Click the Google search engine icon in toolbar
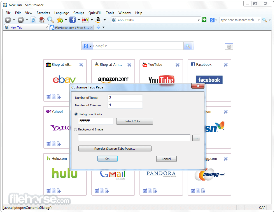The image size is (275, 213). [x=212, y=20]
